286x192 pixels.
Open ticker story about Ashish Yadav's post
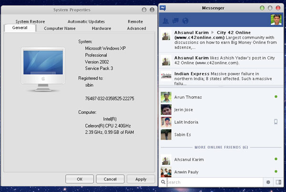(x=221, y=61)
